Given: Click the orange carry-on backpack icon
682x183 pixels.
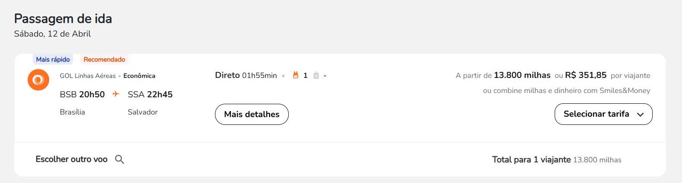Looking at the screenshot, I should click(x=296, y=75).
